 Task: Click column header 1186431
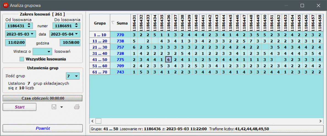tap(134, 23)
